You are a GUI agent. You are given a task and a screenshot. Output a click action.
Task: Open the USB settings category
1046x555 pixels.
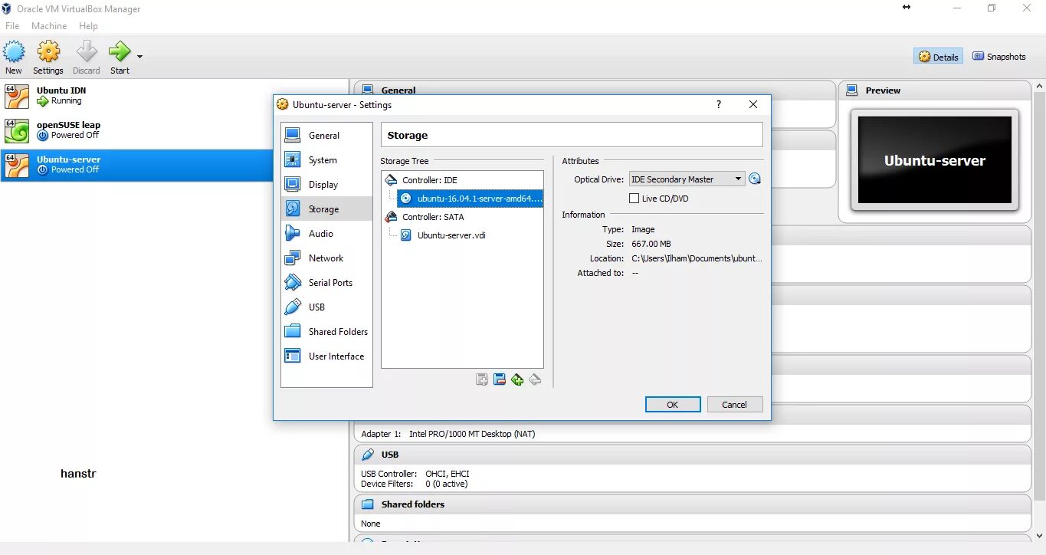[326, 307]
